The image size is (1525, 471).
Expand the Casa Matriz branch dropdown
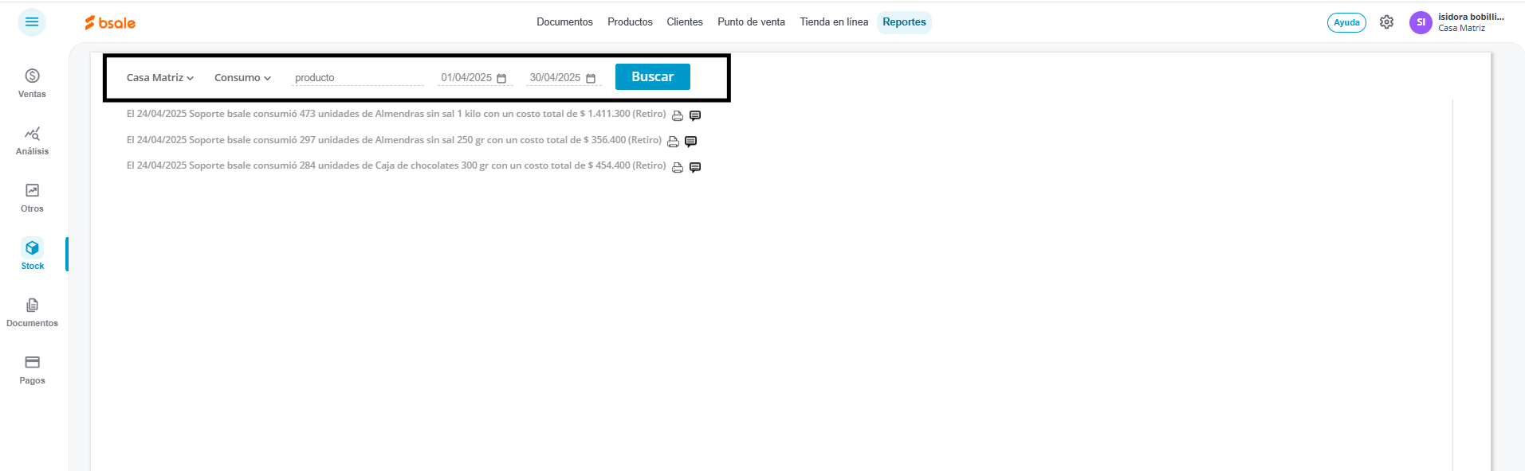click(x=160, y=78)
